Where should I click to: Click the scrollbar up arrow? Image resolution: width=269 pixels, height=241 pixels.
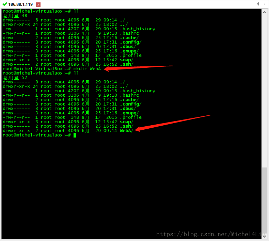click(264, 12)
